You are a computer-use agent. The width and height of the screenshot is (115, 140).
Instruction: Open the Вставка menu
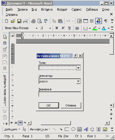[x=47, y=9]
